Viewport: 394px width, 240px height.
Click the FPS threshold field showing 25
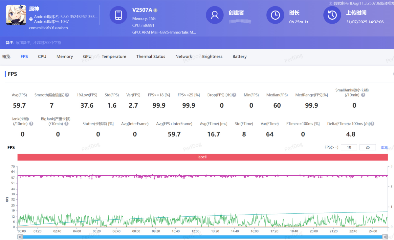tap(368, 147)
